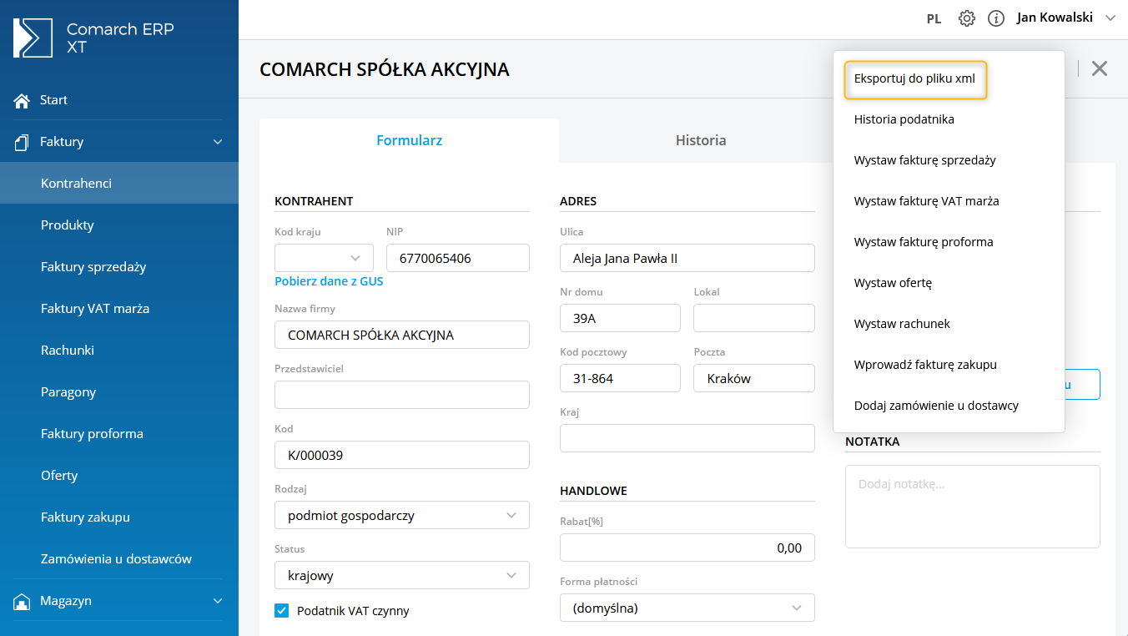Open the Forma płatności dropdown
This screenshot has width=1128, height=636.
coord(687,608)
